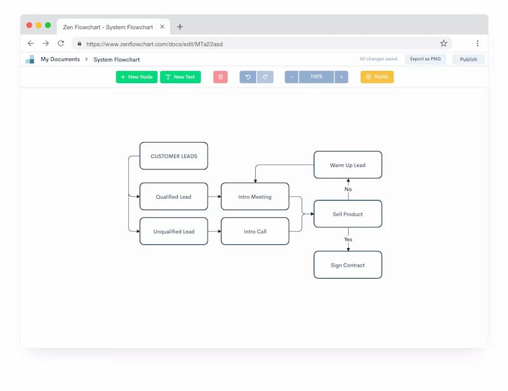This screenshot has height=391, width=508.
Task: Bookmark the page with star icon
Action: (443, 43)
